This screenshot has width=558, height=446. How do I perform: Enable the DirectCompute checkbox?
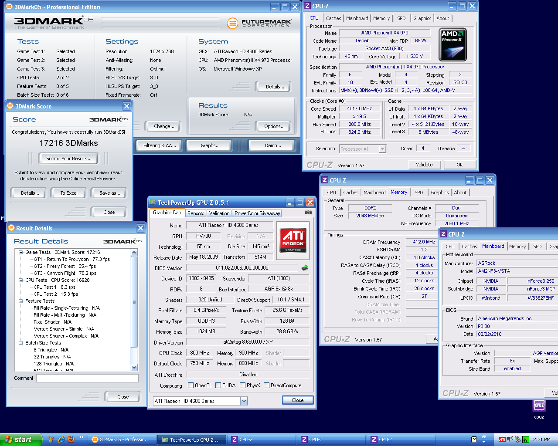click(x=266, y=385)
